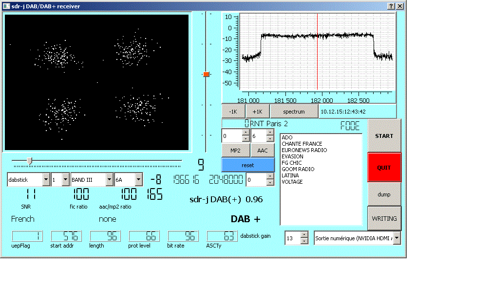Select ADO in the service list

click(x=287, y=137)
